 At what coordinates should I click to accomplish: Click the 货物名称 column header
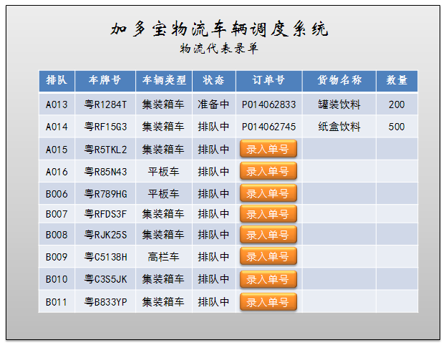339,81
